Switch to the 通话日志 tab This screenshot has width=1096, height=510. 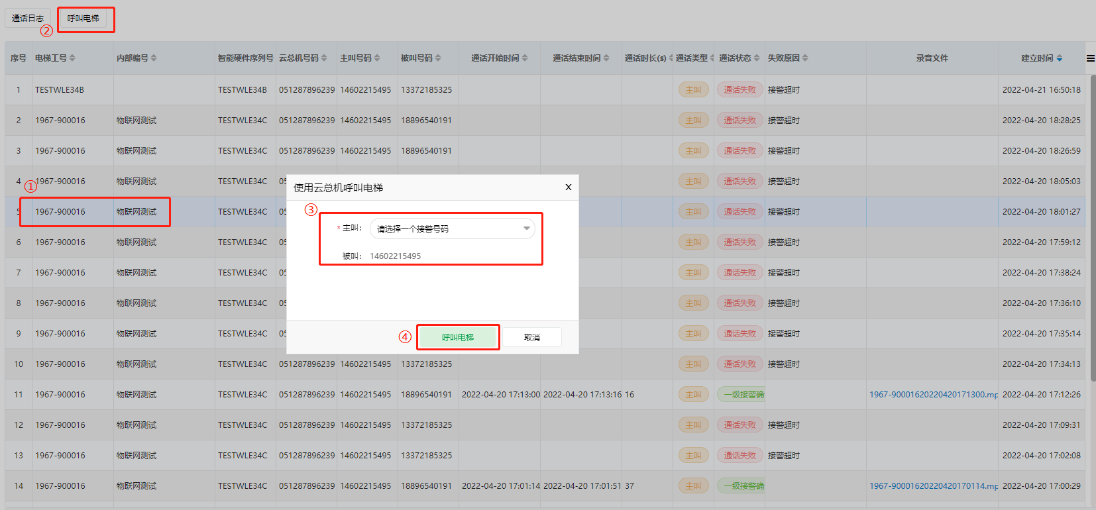(x=28, y=19)
